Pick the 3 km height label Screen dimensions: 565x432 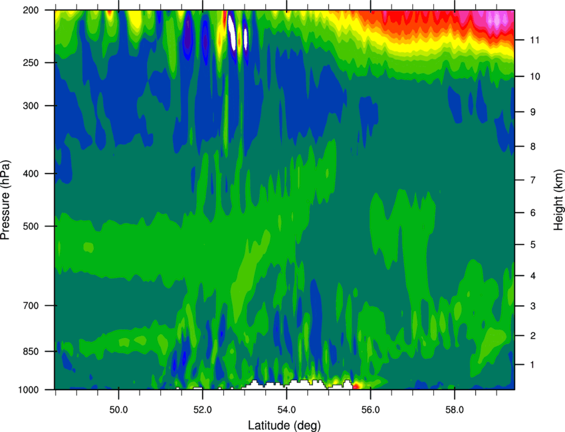point(533,306)
